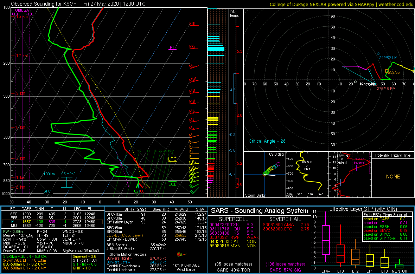Click the 'MeanW = 13.1g/kg' value

click(17, 235)
